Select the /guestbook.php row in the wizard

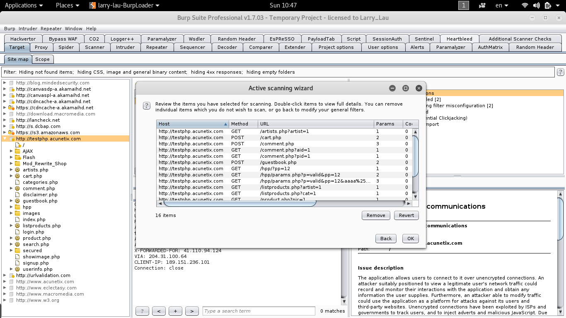pos(283,162)
